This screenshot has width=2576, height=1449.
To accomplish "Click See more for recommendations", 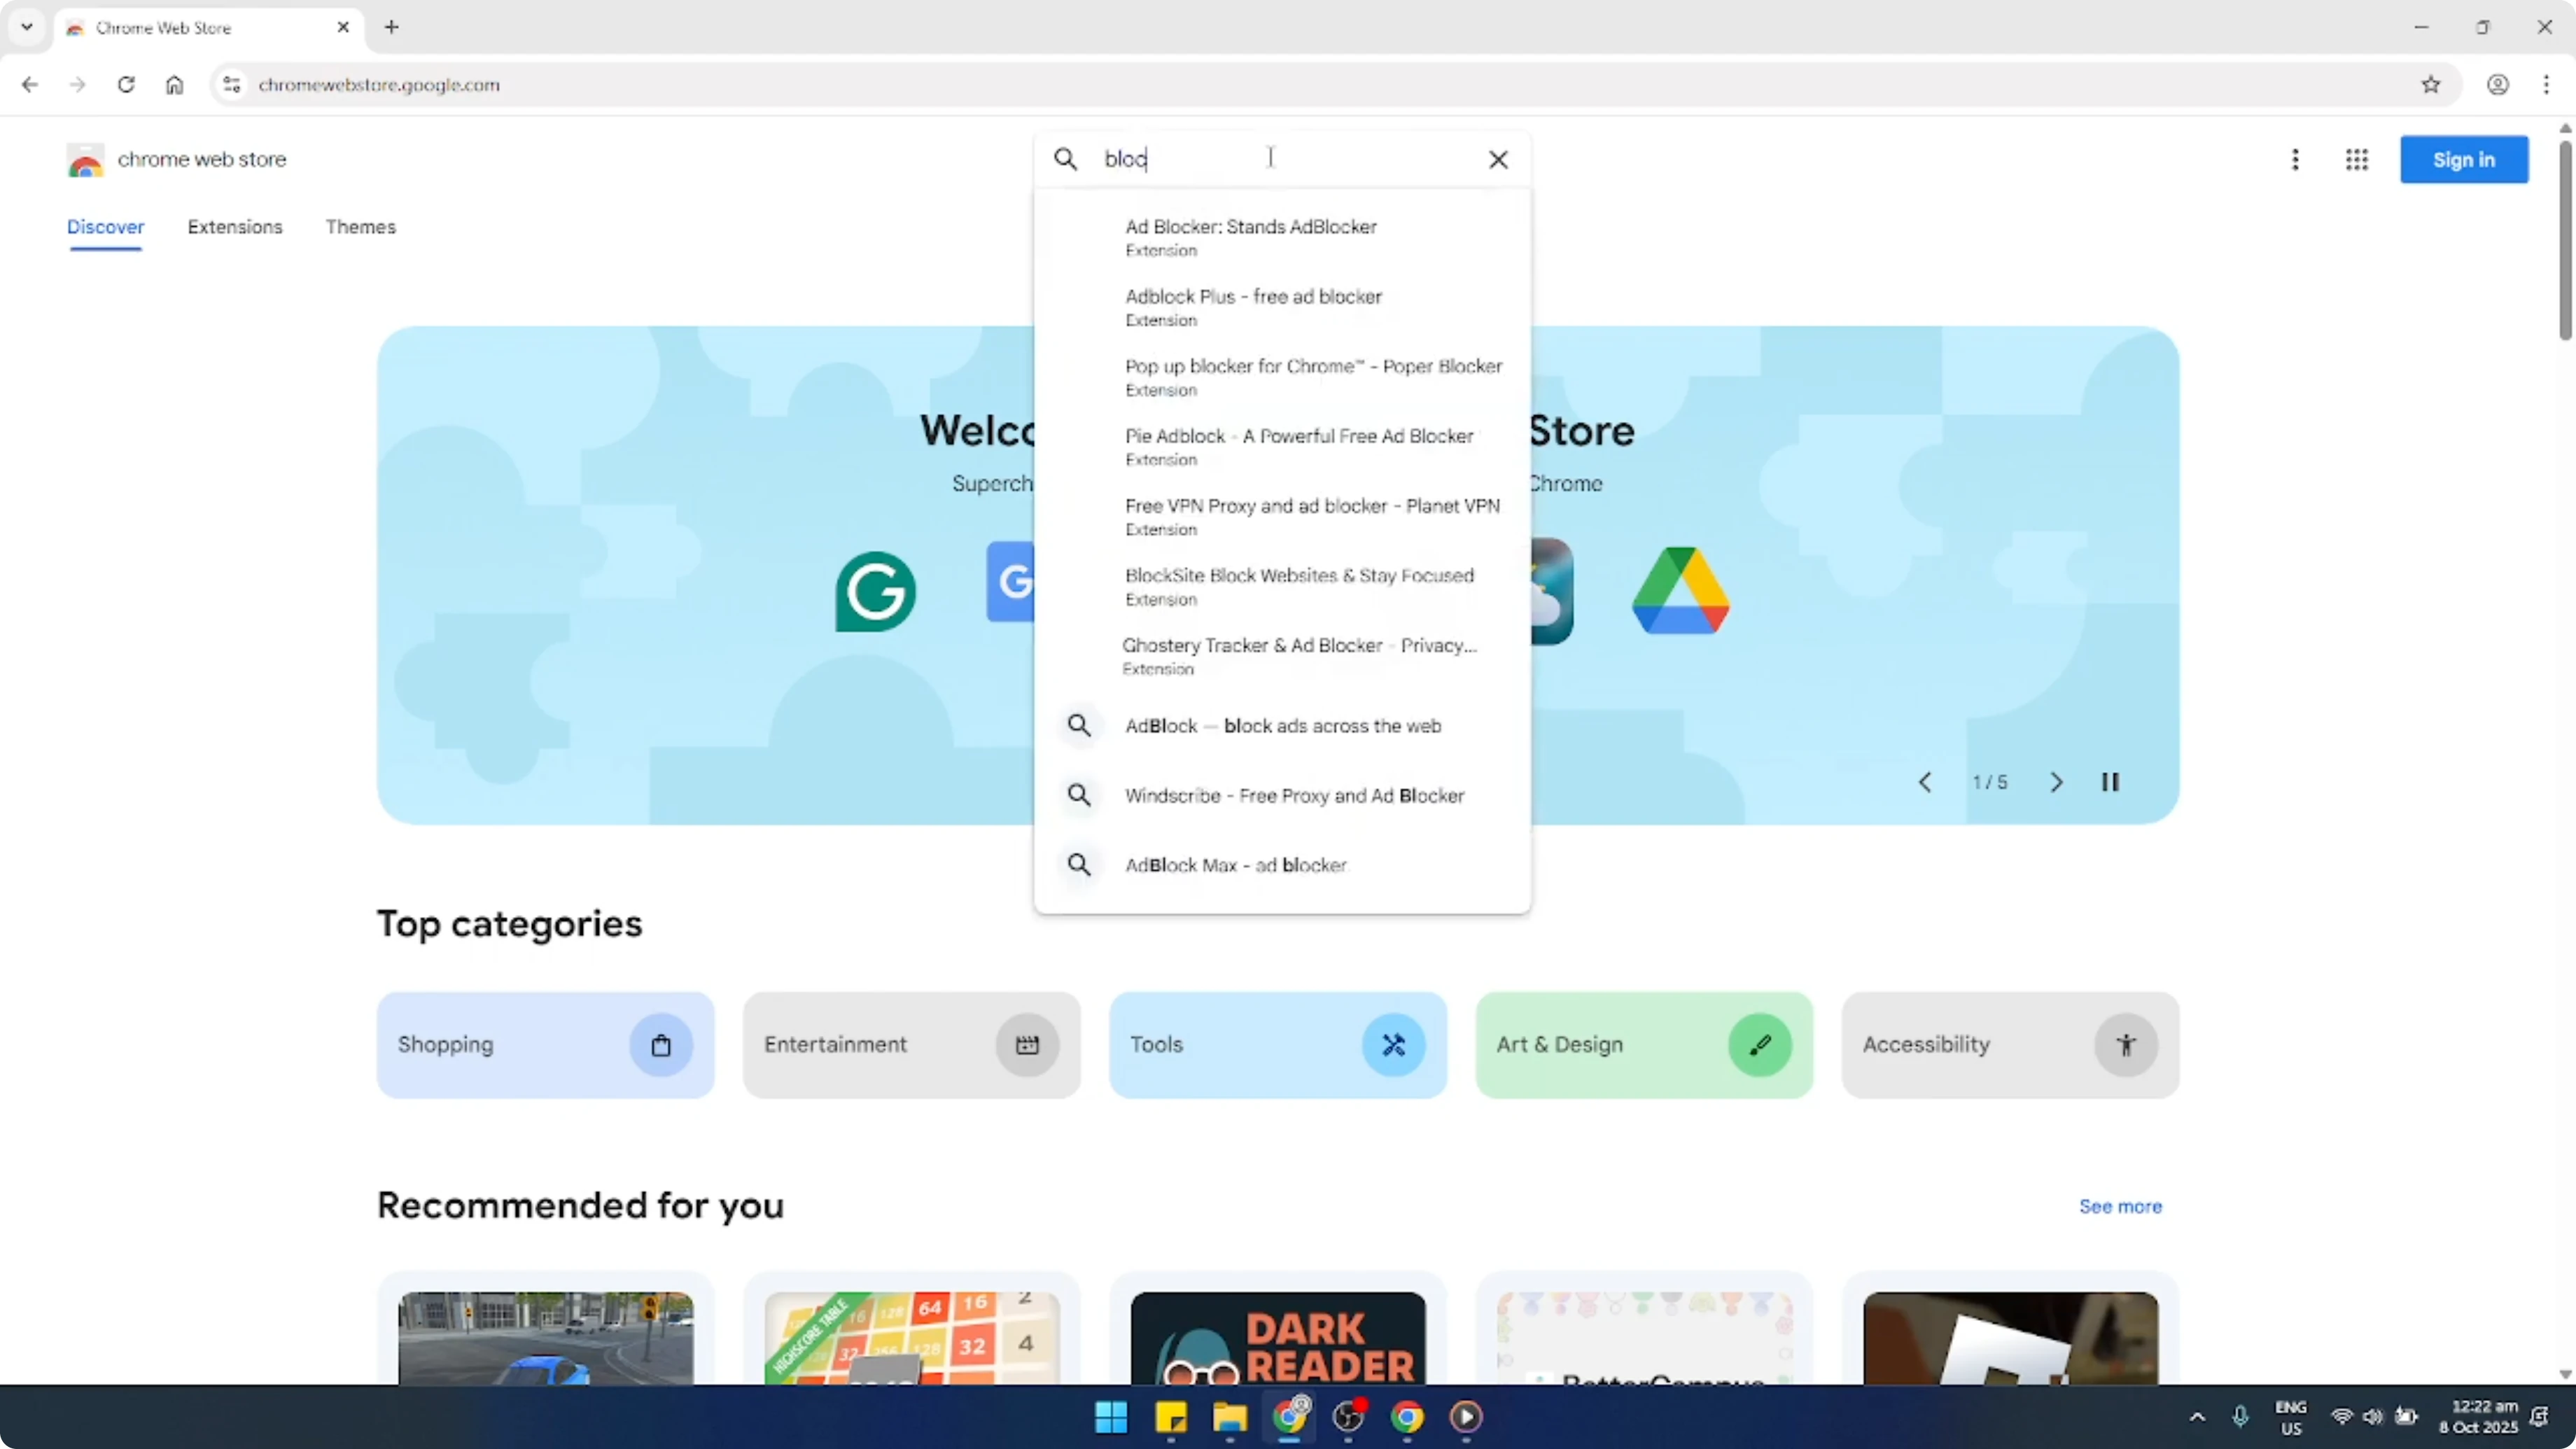I will [2120, 1207].
